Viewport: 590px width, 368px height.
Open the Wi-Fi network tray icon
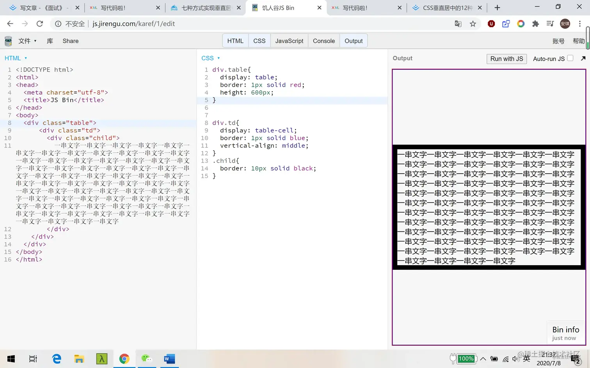coord(506,359)
